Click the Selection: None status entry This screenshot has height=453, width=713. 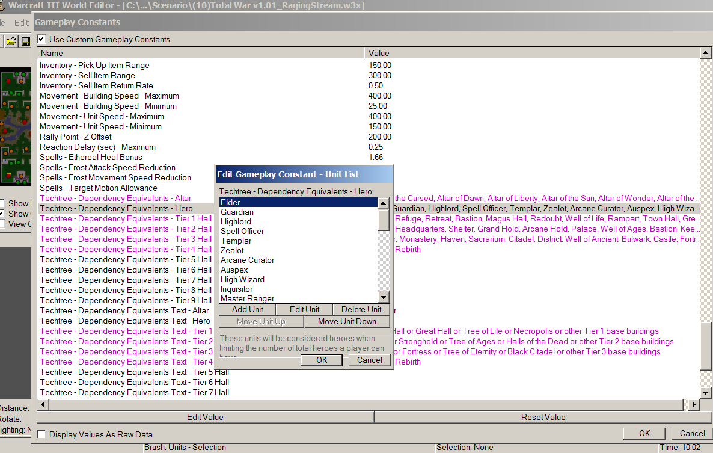tap(465, 448)
